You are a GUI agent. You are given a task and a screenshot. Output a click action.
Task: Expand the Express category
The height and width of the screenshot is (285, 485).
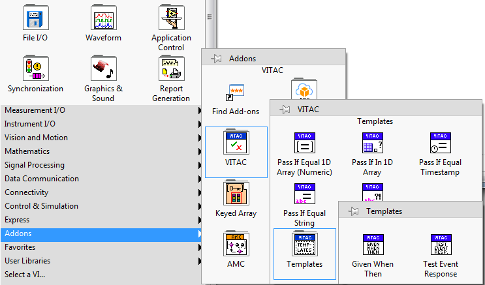(x=101, y=220)
